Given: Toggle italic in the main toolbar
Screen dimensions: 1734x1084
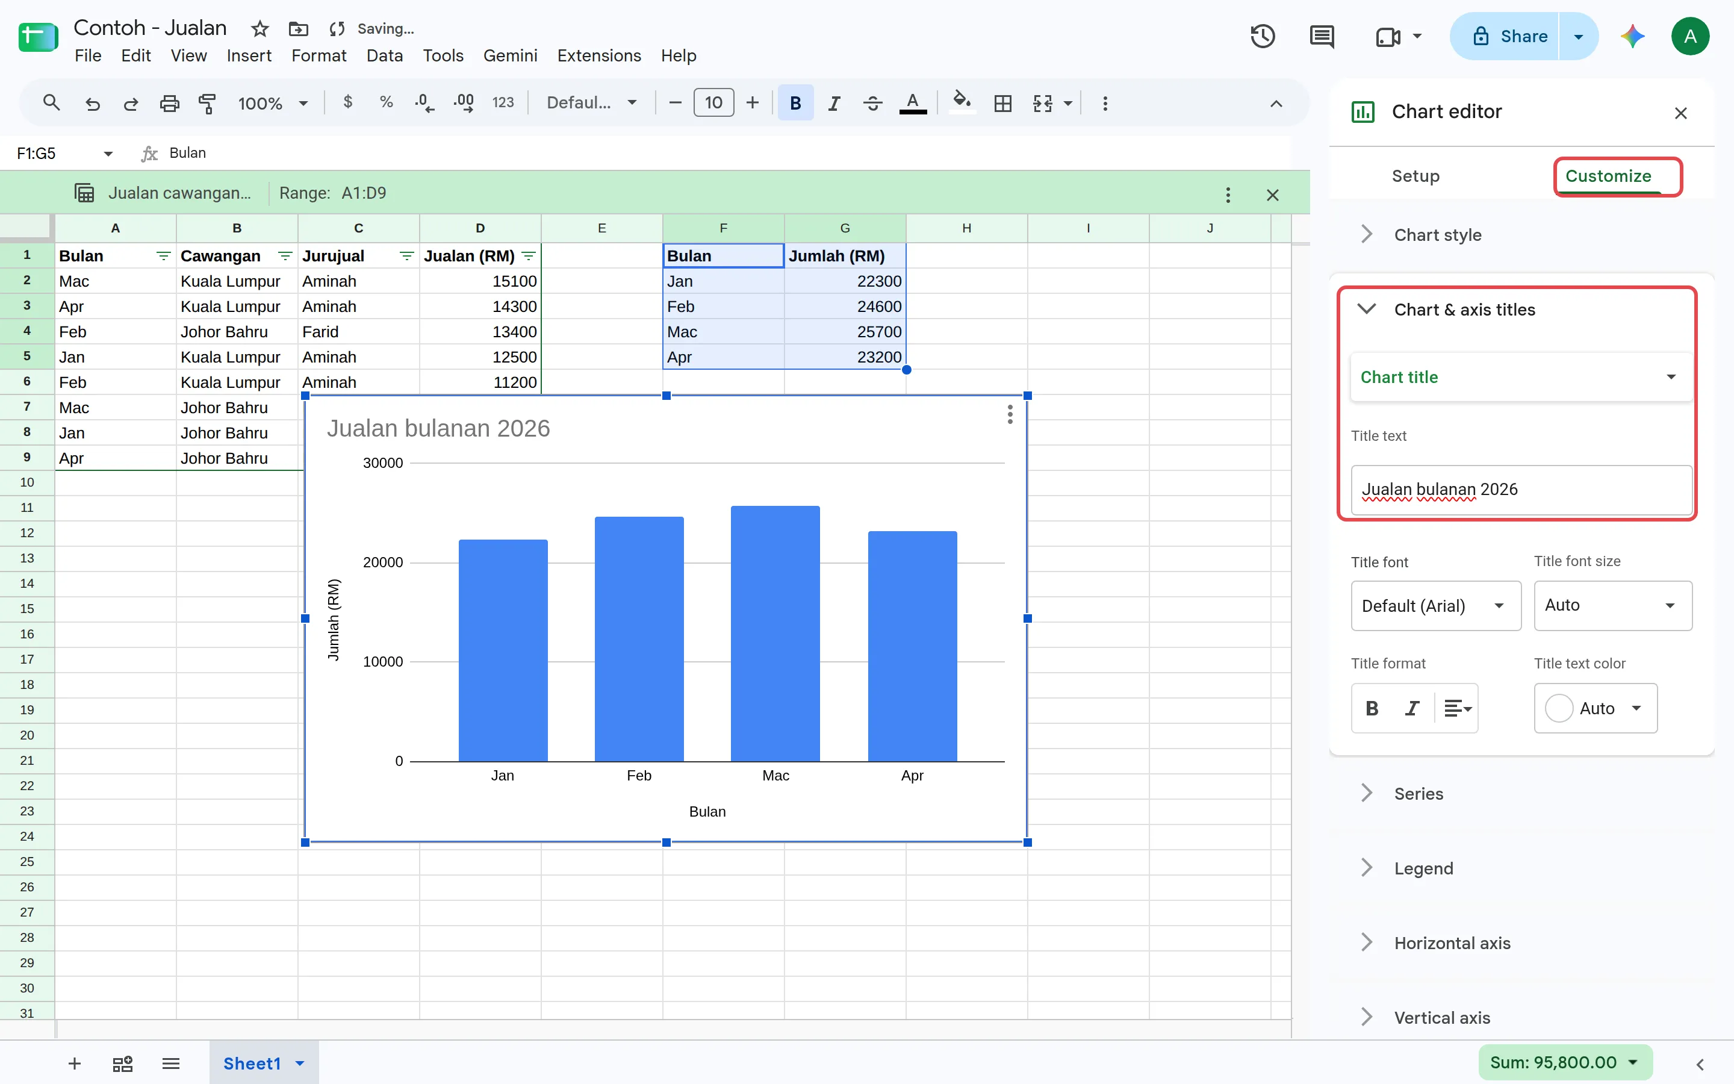Looking at the screenshot, I should click(x=833, y=103).
